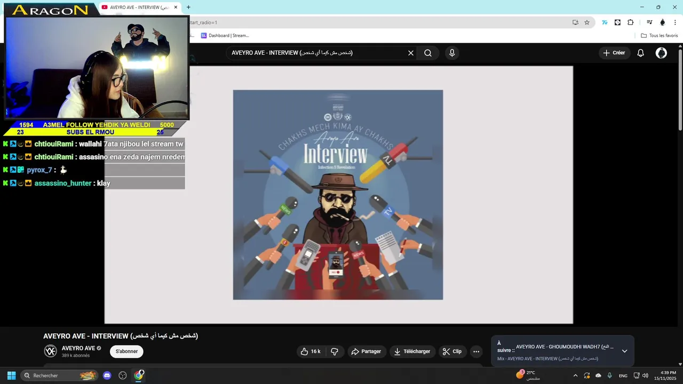Screen dimensions: 683x384
Task: Click the sync update tray icon
Action: point(587,375)
